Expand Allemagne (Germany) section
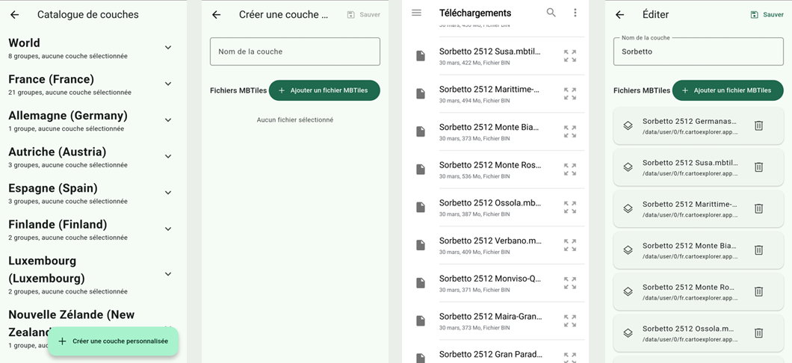This screenshot has height=363, width=792. tap(168, 120)
